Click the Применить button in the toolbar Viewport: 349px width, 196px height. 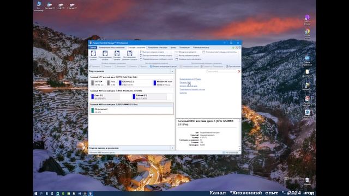click(94, 66)
